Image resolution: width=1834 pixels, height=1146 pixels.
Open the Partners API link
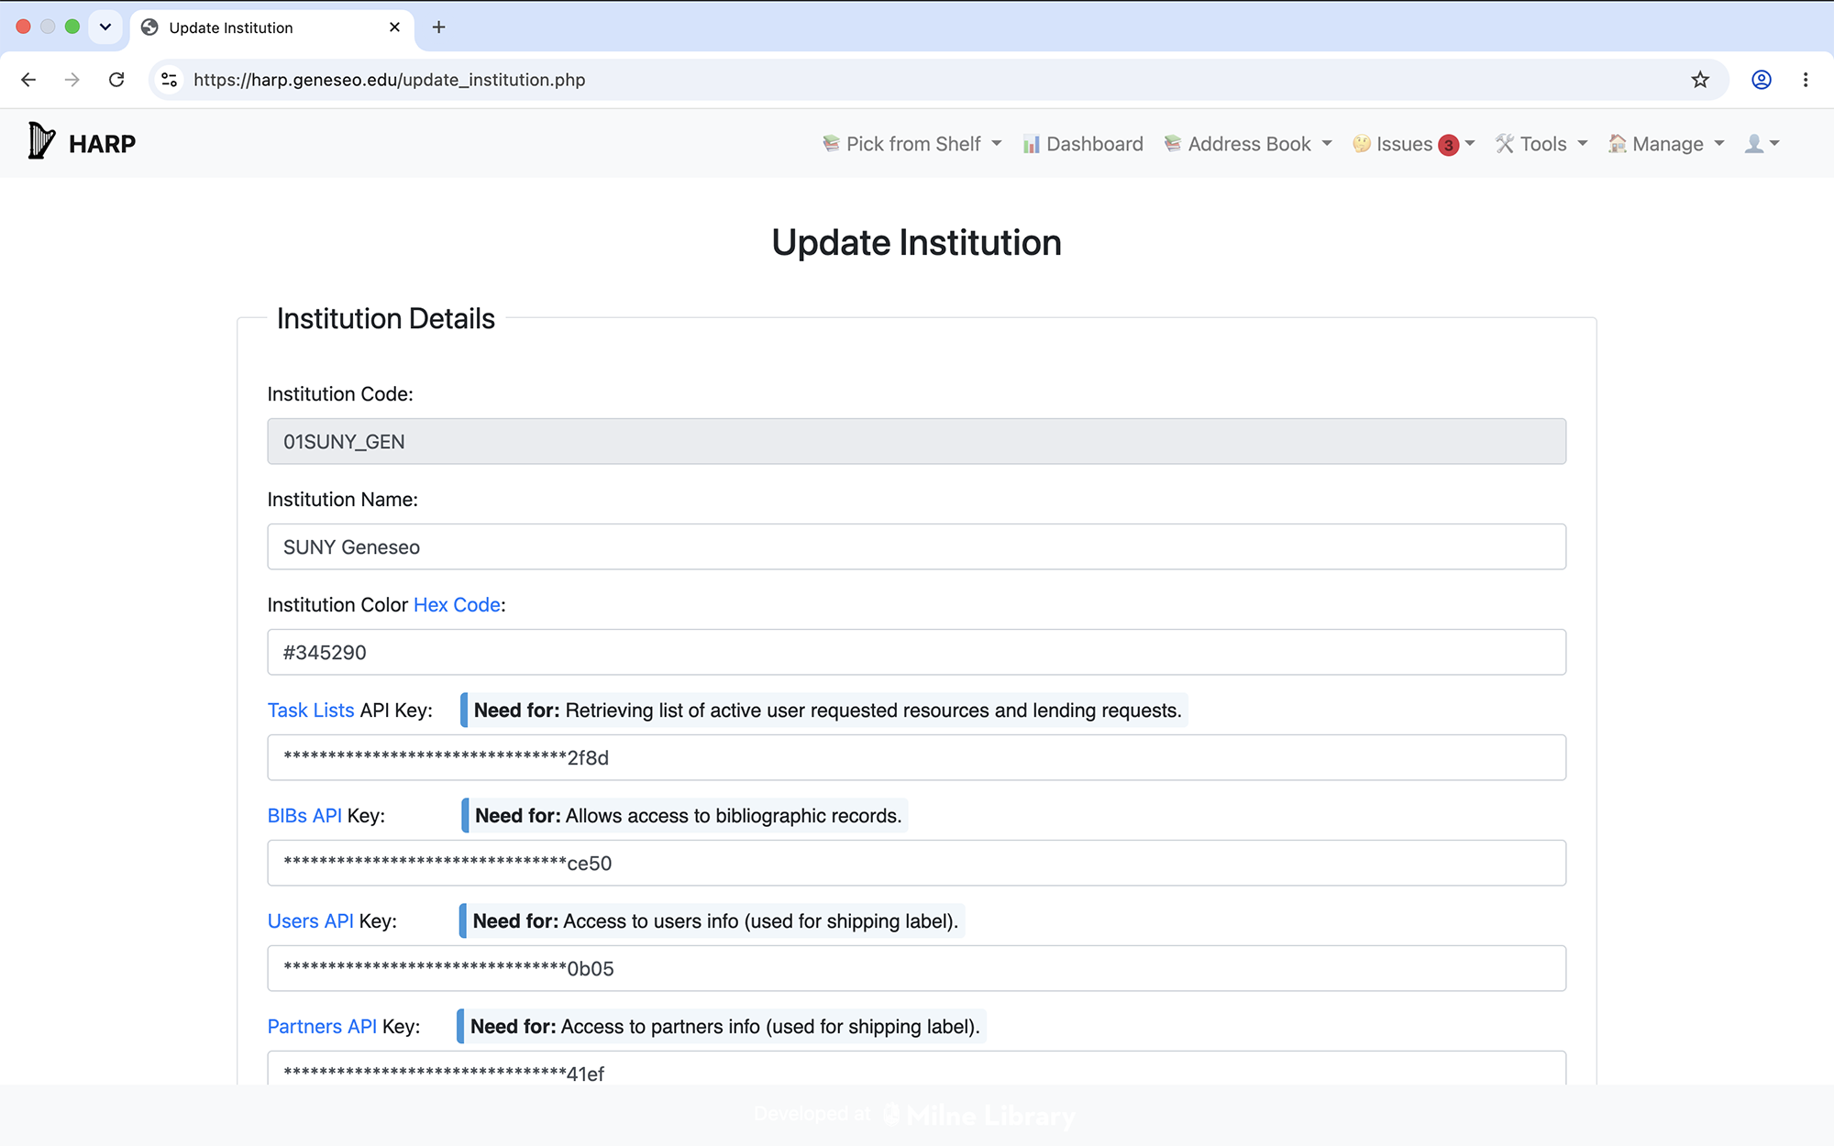pyautogui.click(x=322, y=1027)
